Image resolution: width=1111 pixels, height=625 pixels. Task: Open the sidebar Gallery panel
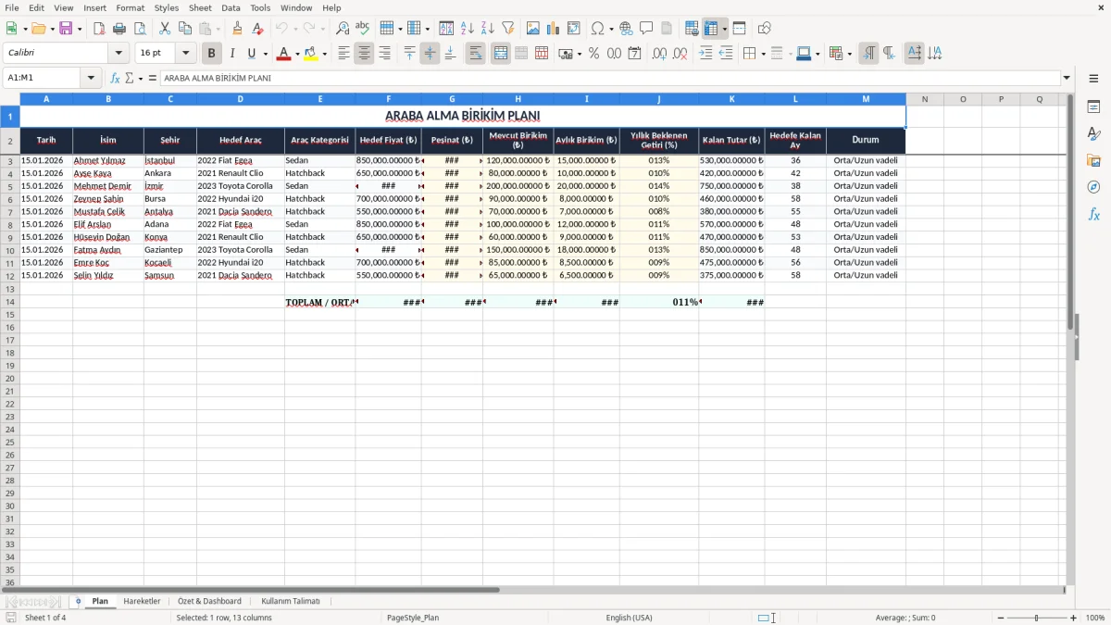(x=1093, y=160)
